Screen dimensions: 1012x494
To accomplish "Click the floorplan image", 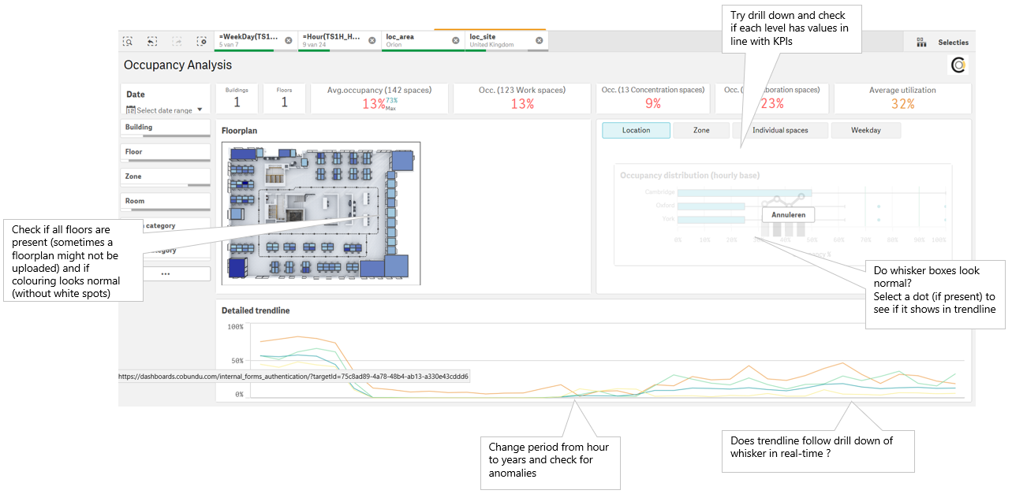I will tap(320, 213).
